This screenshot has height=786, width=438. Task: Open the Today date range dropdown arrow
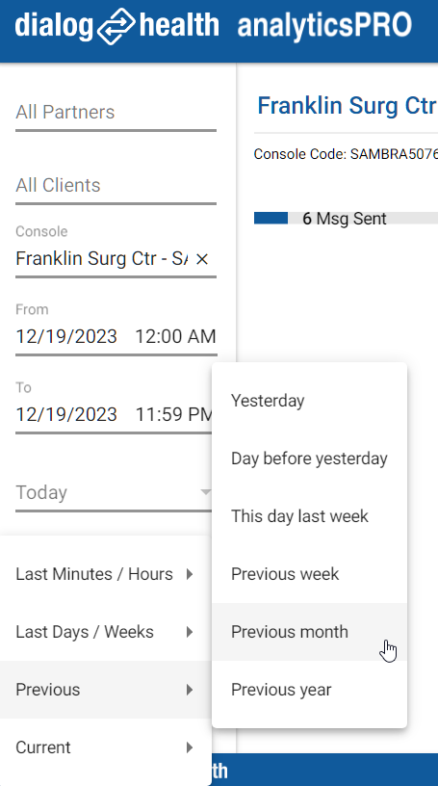pos(205,492)
